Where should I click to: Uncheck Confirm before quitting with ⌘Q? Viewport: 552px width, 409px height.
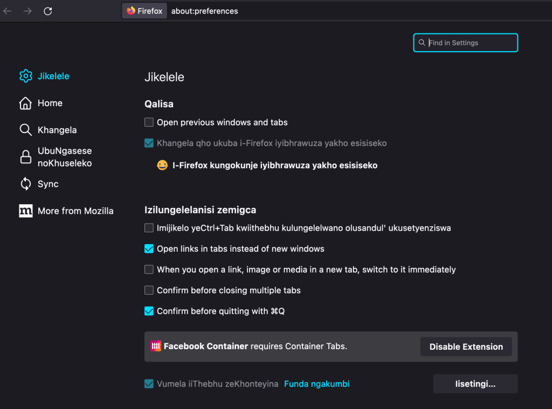149,311
